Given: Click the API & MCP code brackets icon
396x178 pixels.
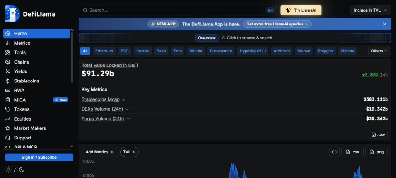Looking at the screenshot, I should click(8, 147).
